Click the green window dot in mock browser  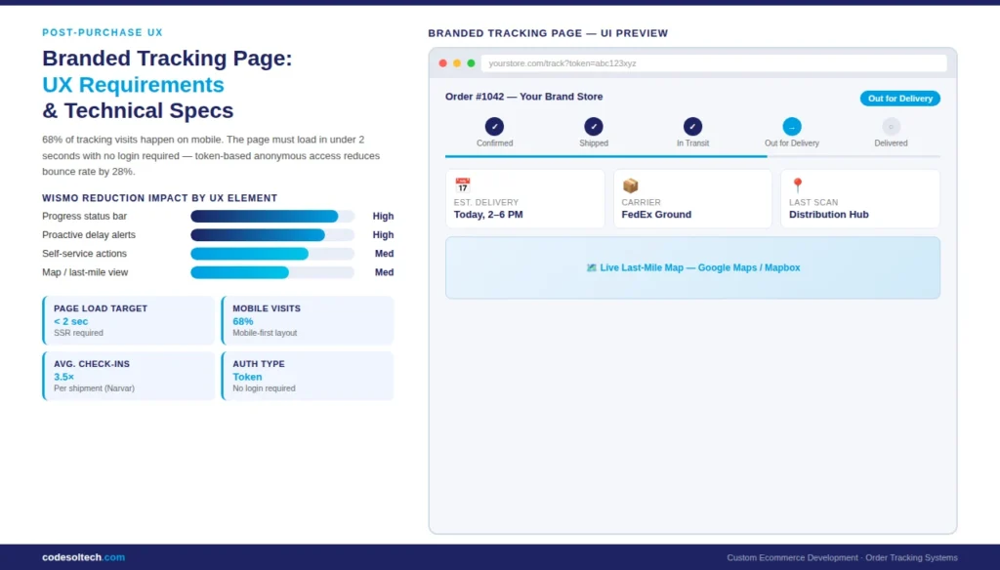tap(471, 63)
